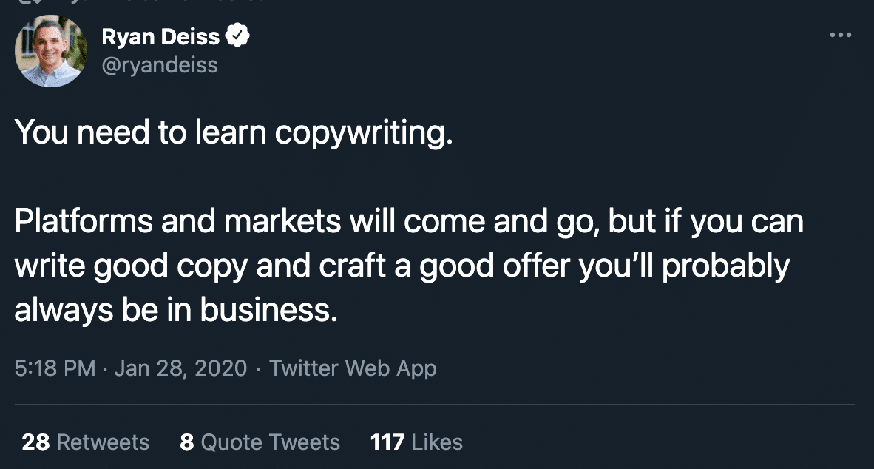Click the sentence 'You need to learn copywriting.'
874x469 pixels.
[x=234, y=132]
